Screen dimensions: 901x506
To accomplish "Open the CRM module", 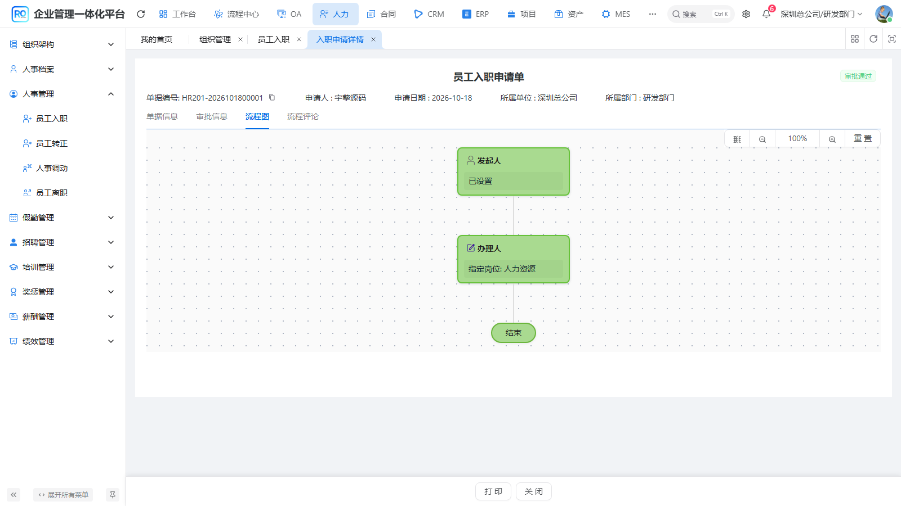I will (x=429, y=14).
